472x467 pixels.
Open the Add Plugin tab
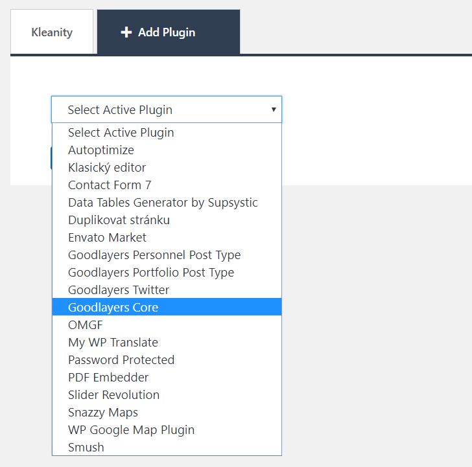[x=169, y=32]
